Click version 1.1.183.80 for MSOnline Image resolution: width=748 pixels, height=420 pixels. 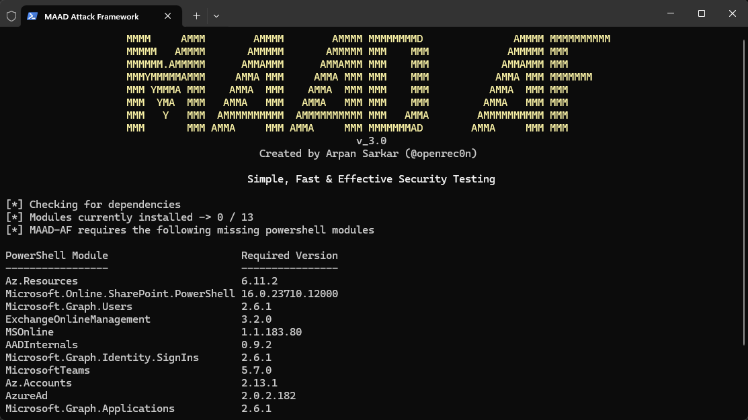pos(272,332)
